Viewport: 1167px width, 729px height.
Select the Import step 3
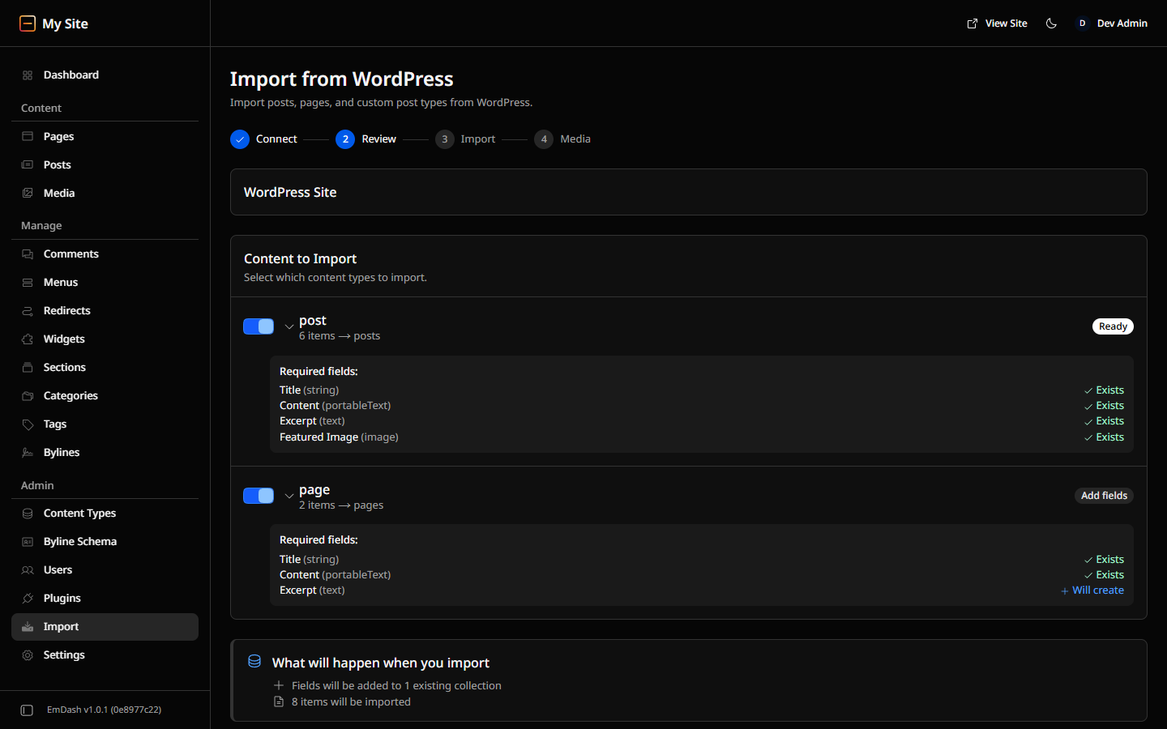tap(465, 139)
